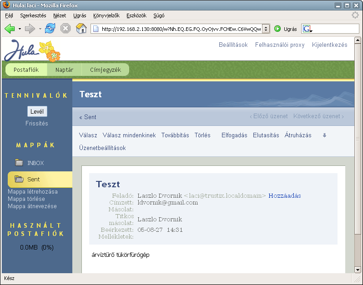Image resolution: width=363 pixels, height=285 pixels.
Task: Click the stop loading icon
Action: pos(66,29)
